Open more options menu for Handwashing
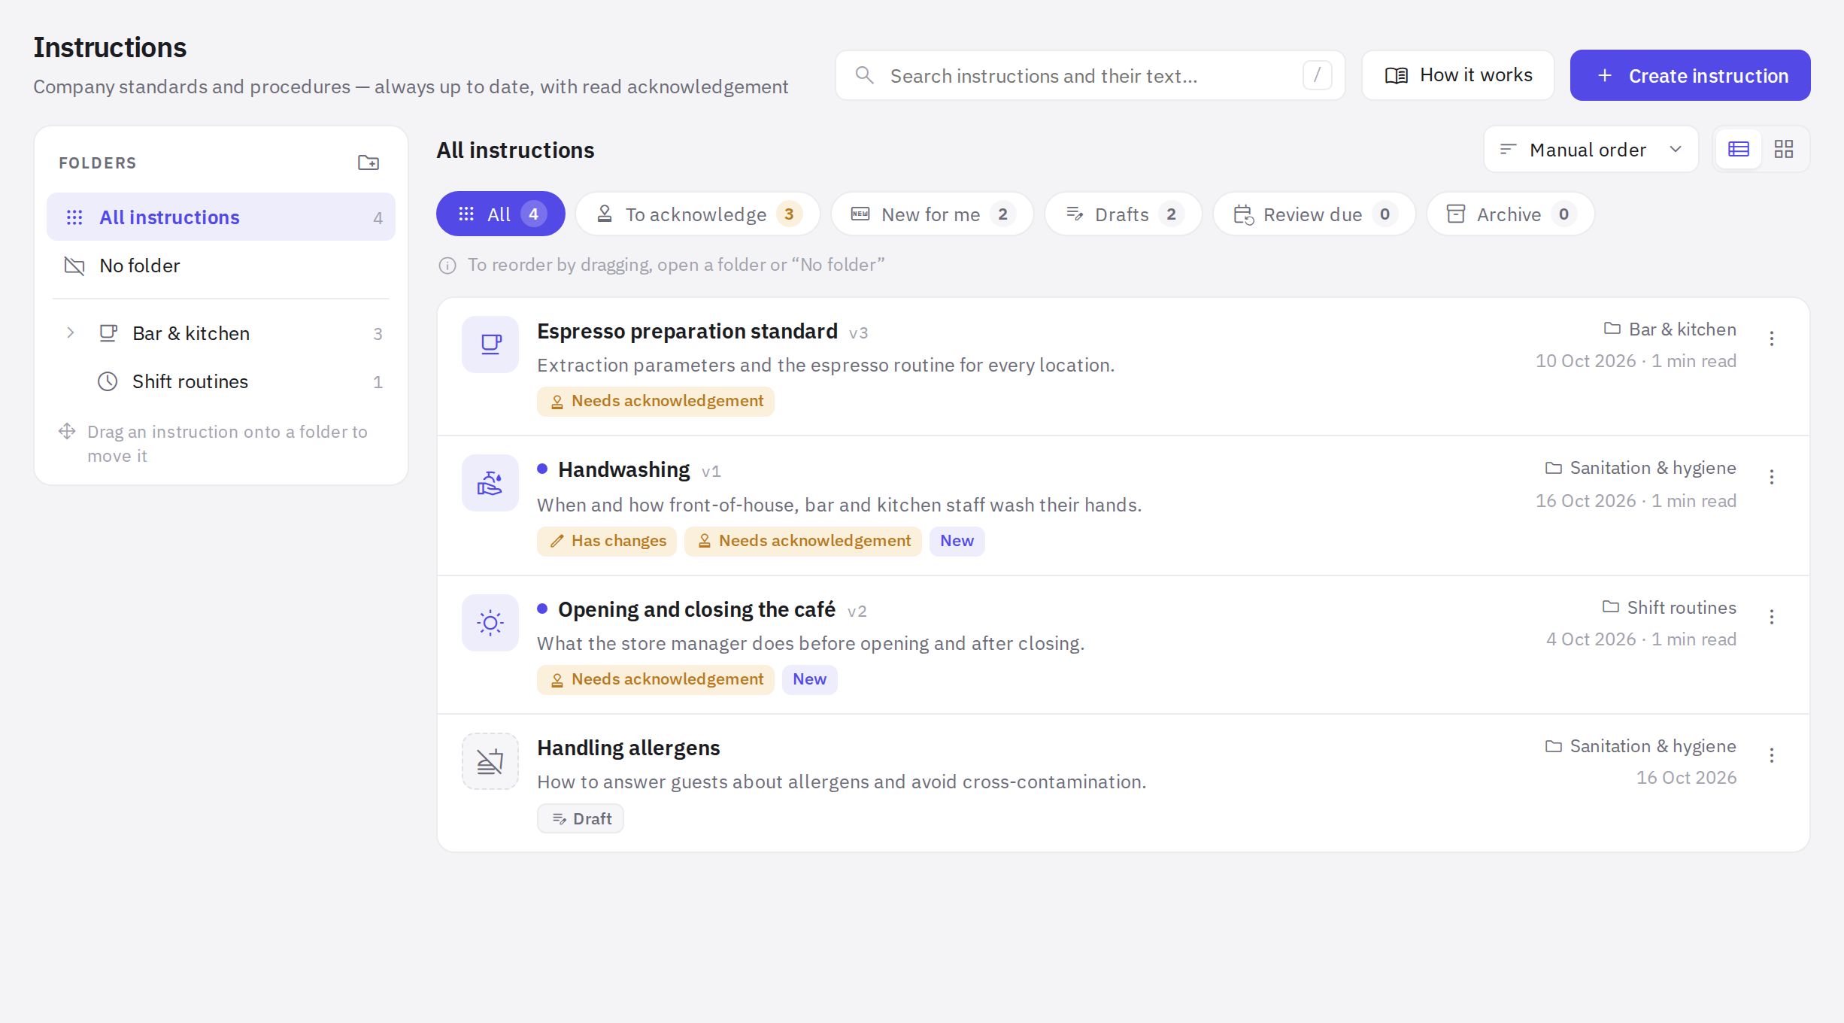This screenshot has width=1844, height=1023. pyautogui.click(x=1772, y=477)
